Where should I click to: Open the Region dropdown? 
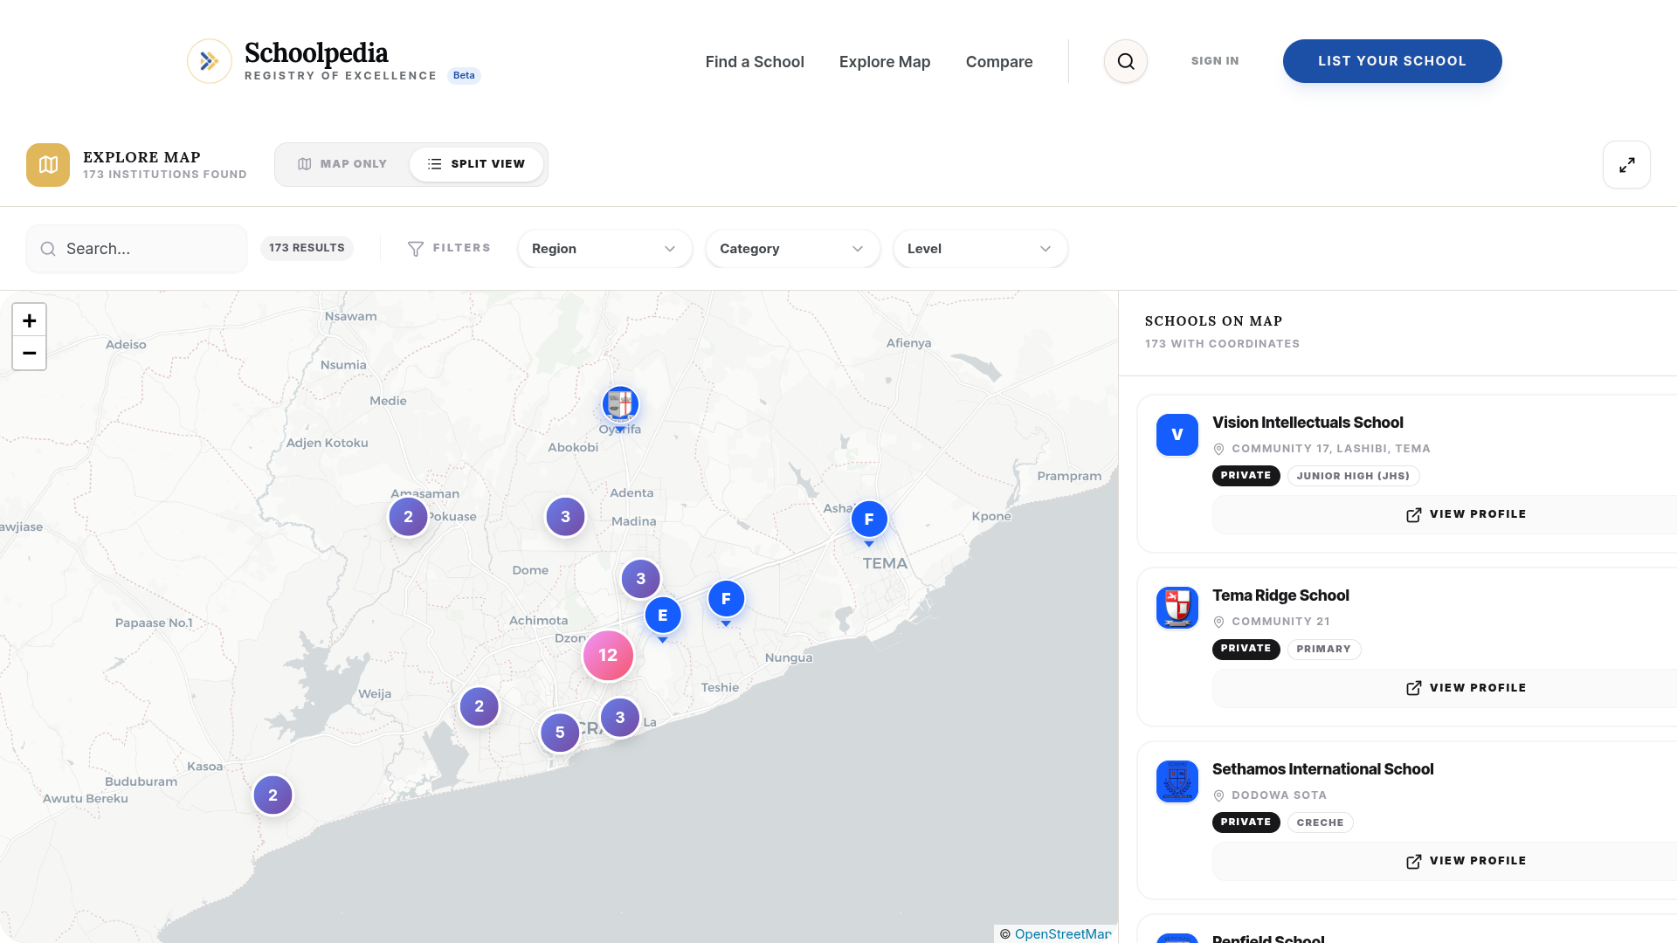click(604, 249)
